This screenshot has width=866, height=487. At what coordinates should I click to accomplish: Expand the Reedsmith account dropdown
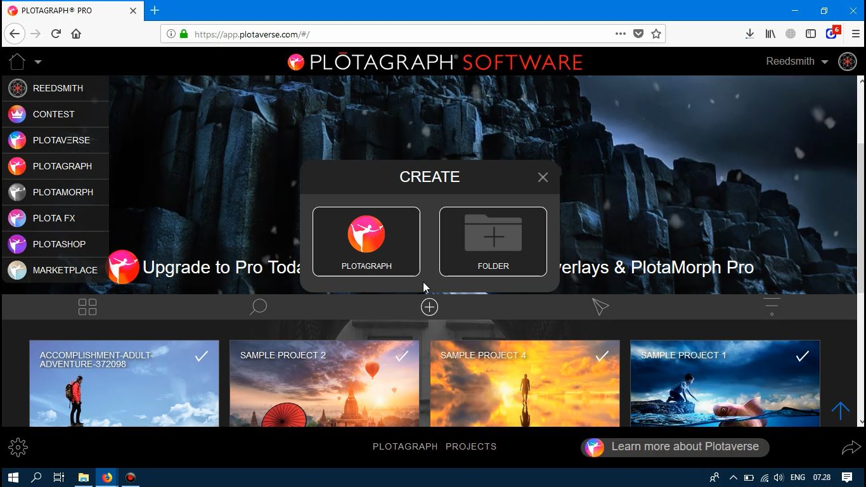pos(824,62)
